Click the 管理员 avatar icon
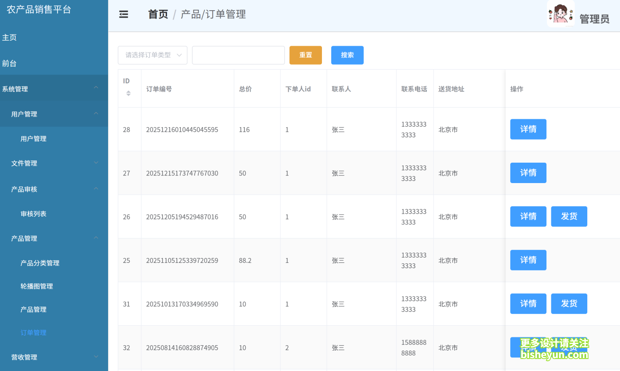This screenshot has height=371, width=620. click(x=561, y=14)
